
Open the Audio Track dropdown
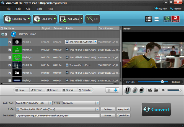click(x=50, y=103)
